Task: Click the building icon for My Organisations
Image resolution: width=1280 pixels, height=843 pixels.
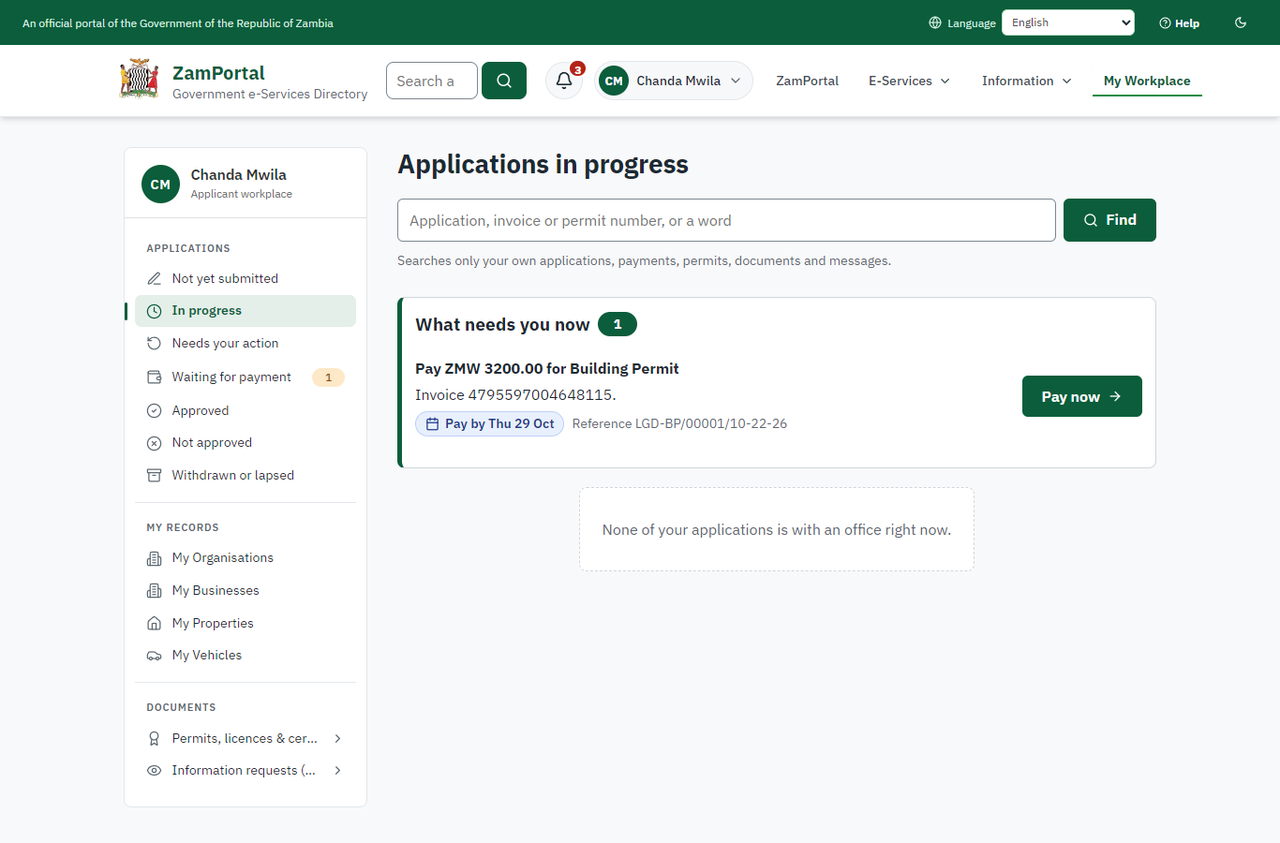Action: [155, 558]
